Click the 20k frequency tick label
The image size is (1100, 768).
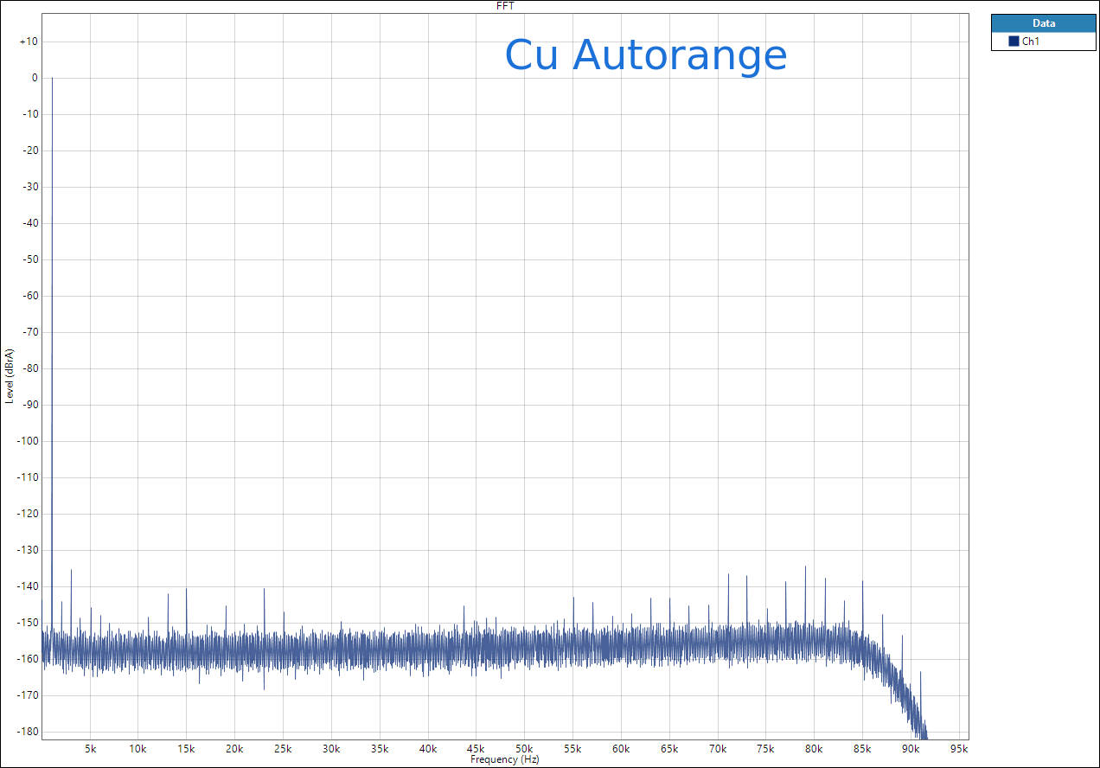[x=234, y=748]
